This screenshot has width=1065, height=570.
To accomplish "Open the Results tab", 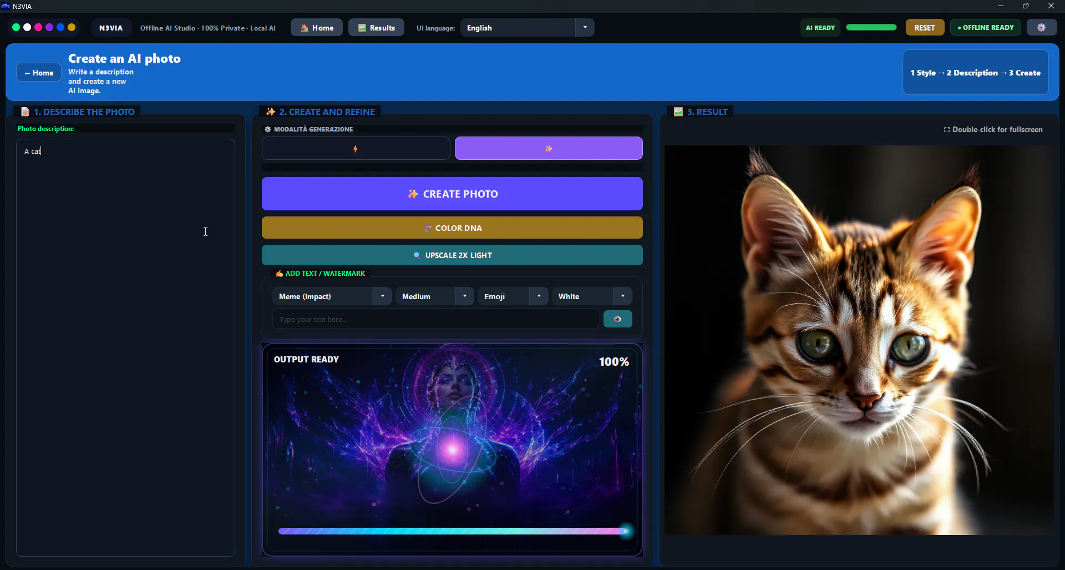I will (x=376, y=27).
